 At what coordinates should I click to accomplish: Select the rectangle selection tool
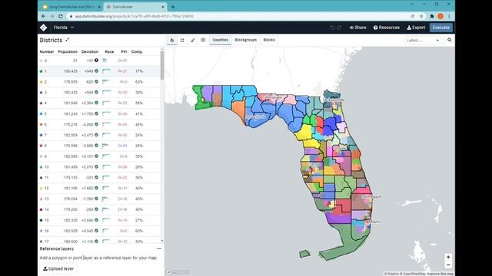tap(182, 40)
